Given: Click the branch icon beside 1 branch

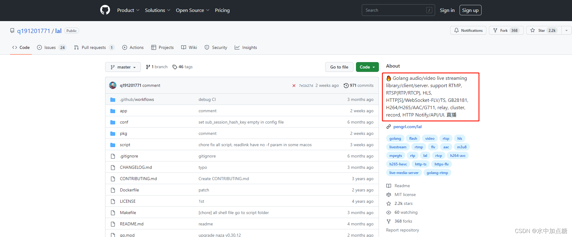Looking at the screenshot, I should pyautogui.click(x=148, y=67).
